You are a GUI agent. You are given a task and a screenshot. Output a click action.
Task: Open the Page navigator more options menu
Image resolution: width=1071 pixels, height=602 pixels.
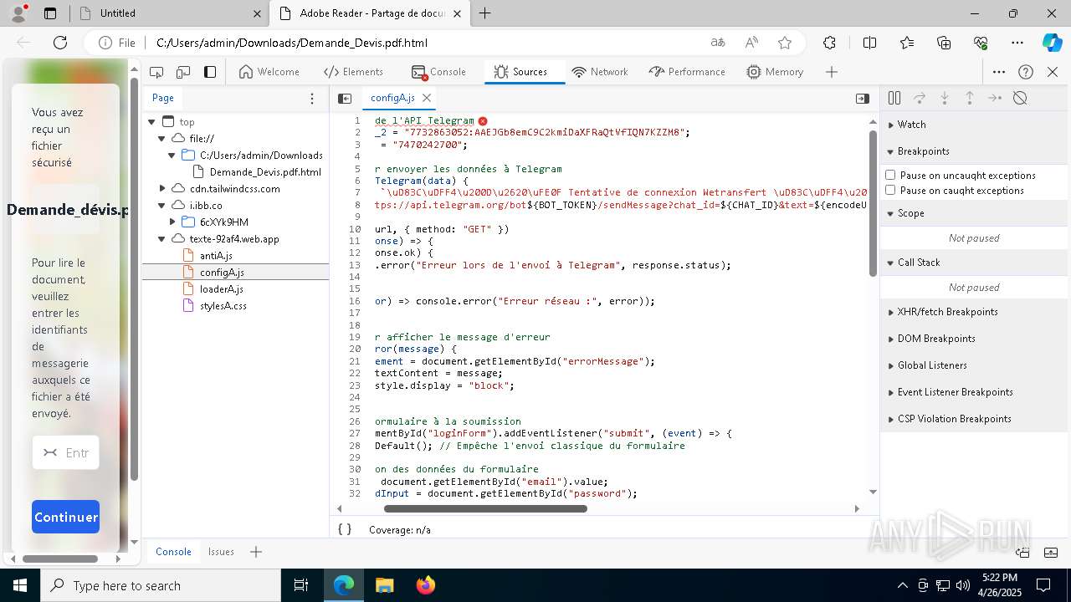tap(312, 99)
